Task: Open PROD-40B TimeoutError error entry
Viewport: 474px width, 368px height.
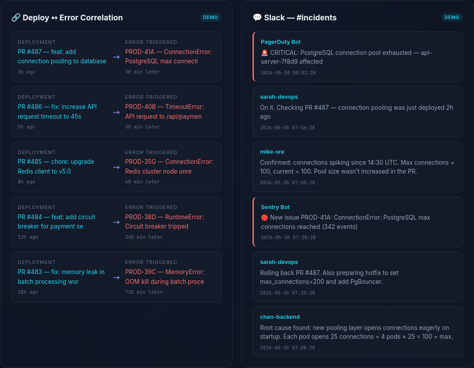Action: [x=164, y=112]
